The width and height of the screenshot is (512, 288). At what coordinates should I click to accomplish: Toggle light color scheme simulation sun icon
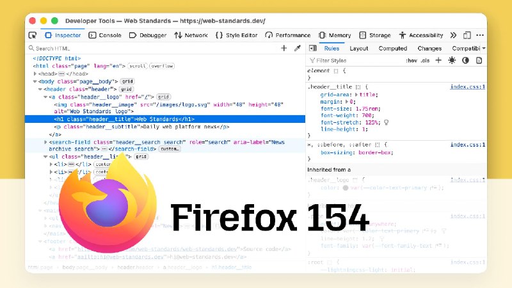click(452, 60)
